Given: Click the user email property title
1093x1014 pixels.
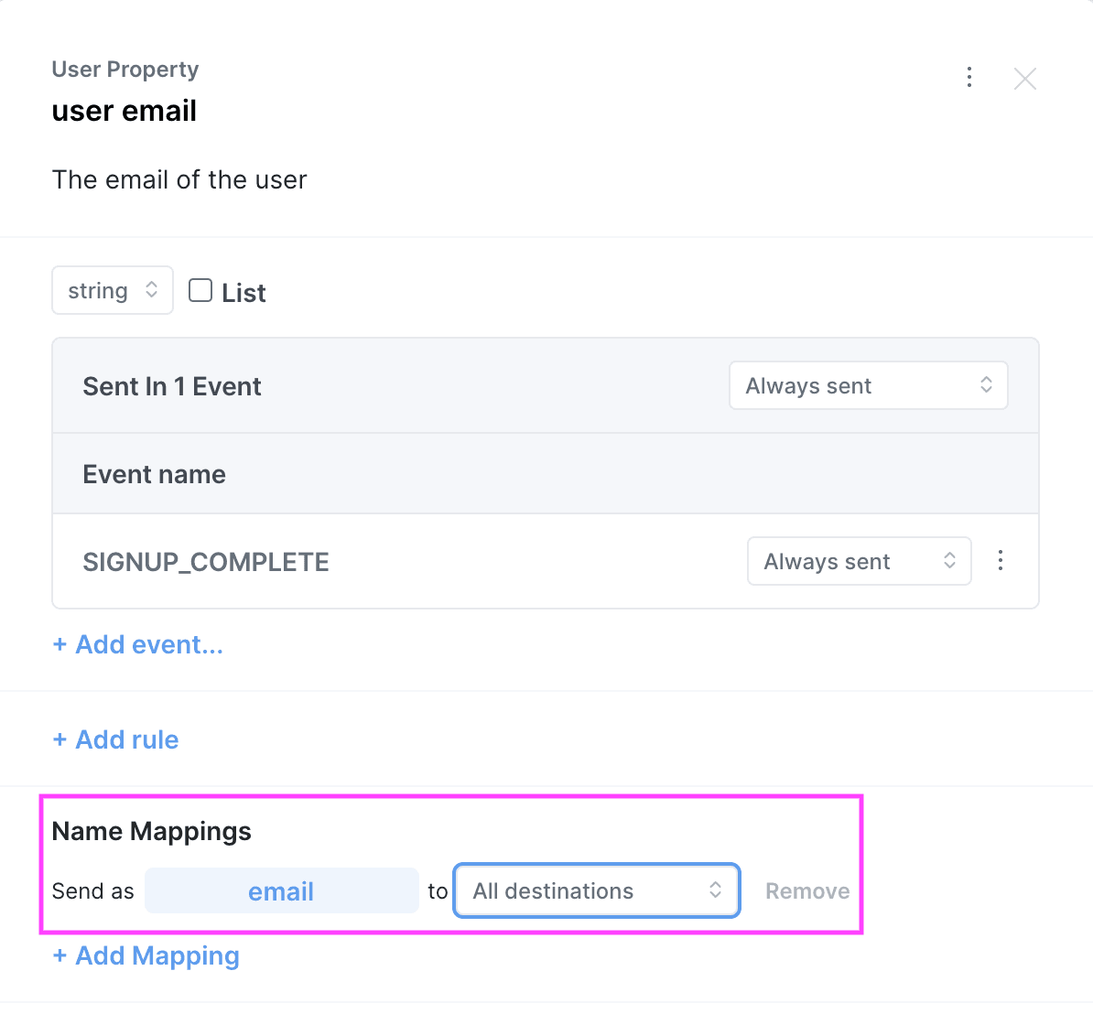Looking at the screenshot, I should pos(124,111).
